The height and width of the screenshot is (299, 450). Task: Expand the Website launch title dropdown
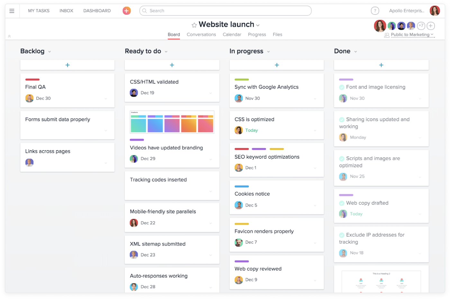click(258, 25)
